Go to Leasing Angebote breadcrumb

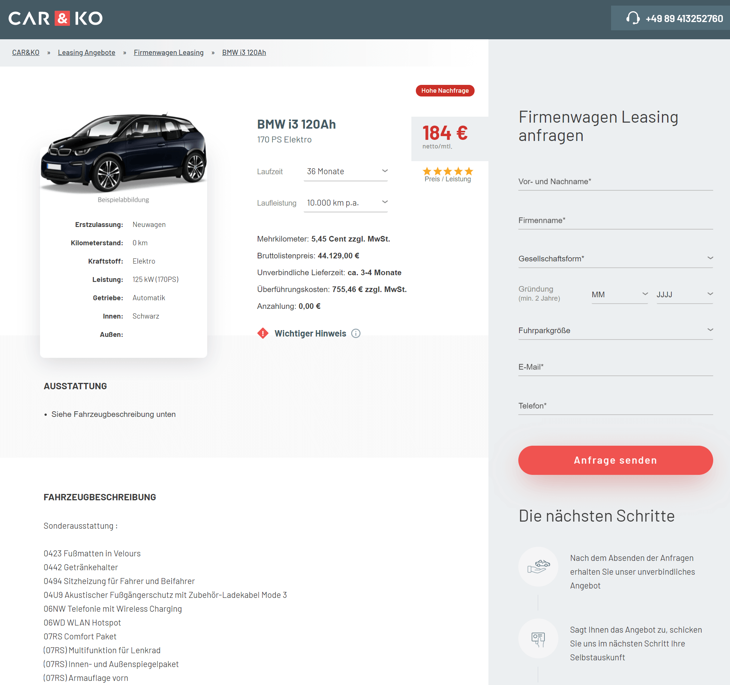(x=86, y=52)
